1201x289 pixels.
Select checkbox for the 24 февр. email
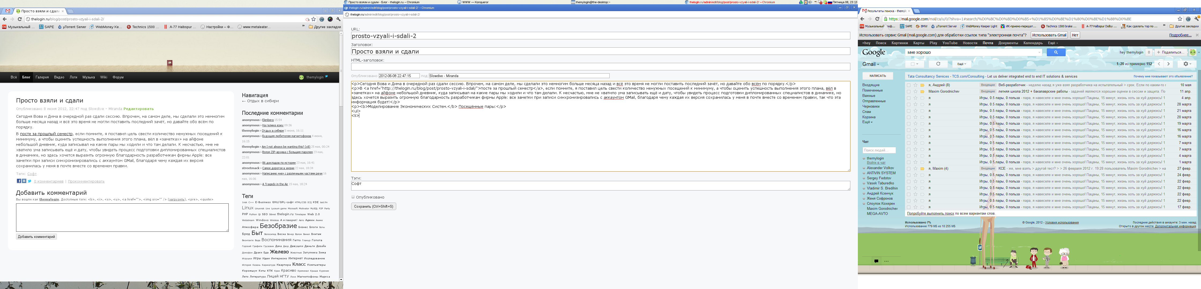(908, 175)
